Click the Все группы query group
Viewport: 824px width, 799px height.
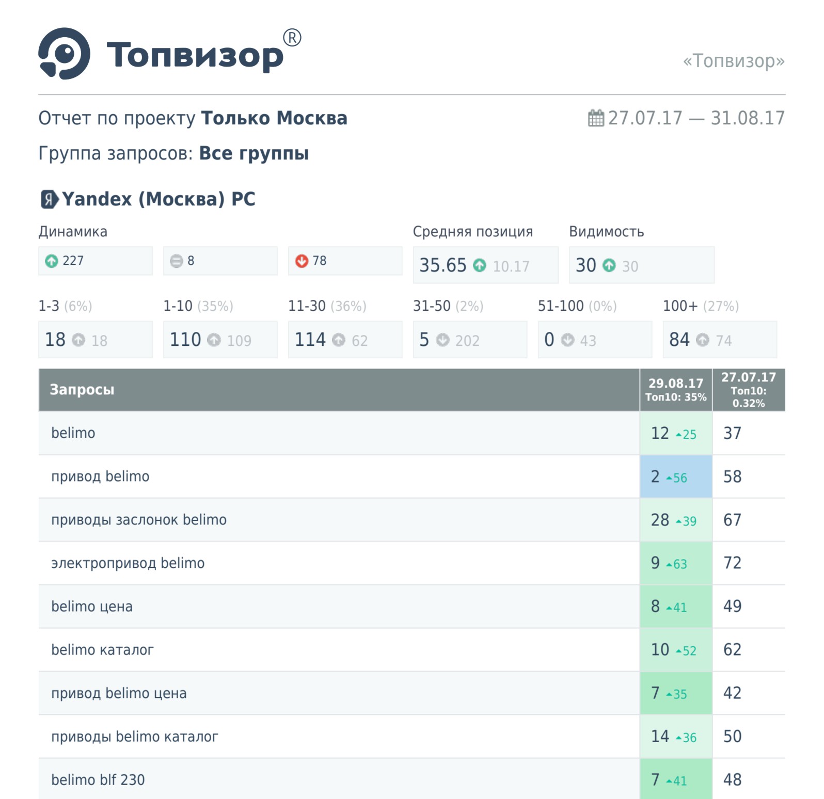(254, 153)
